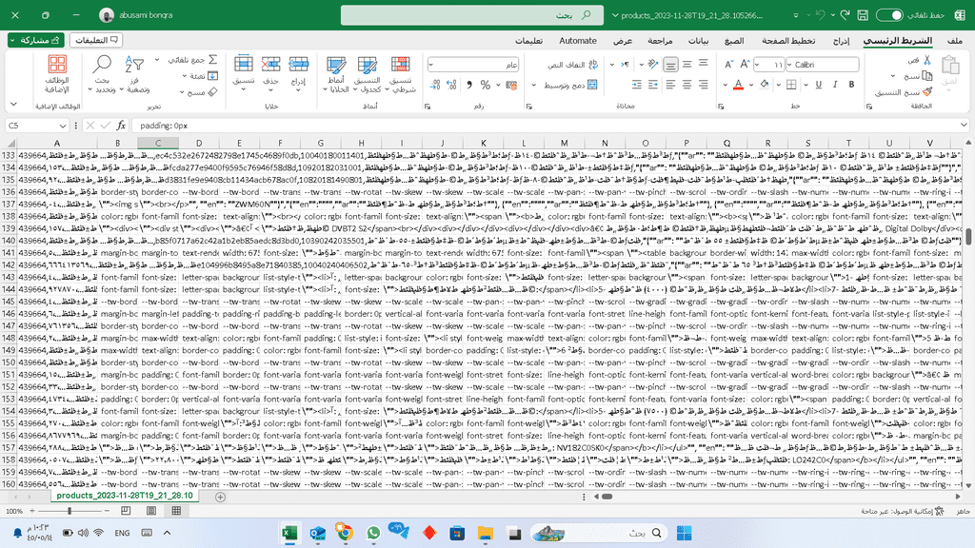975x548 pixels.
Task: Click Merge and Center (دمج وتوسيط)
Action: [x=570, y=85]
